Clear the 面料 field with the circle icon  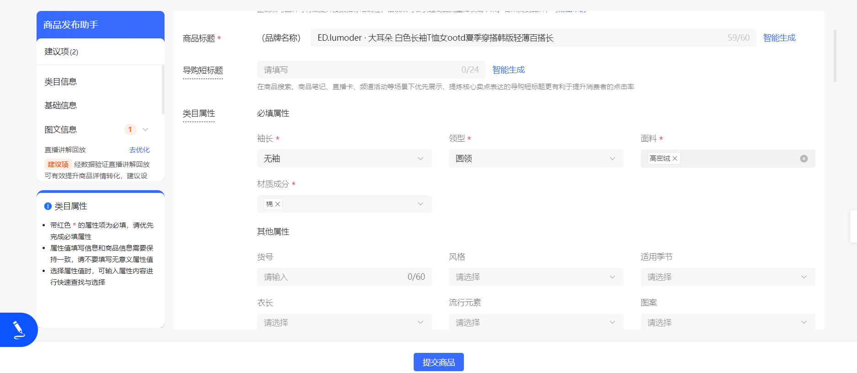[x=804, y=159]
